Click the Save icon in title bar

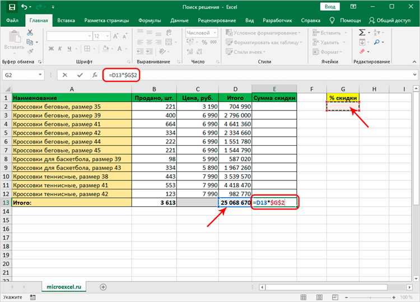[12, 7]
